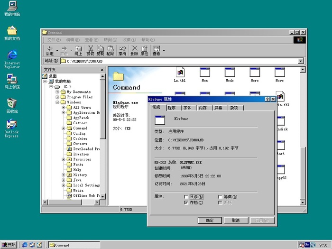Uncheck the archive (存档) checkbox

coord(186,203)
